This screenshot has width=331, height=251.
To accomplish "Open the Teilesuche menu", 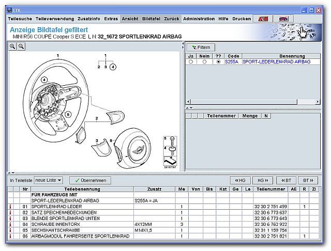I will (20, 19).
